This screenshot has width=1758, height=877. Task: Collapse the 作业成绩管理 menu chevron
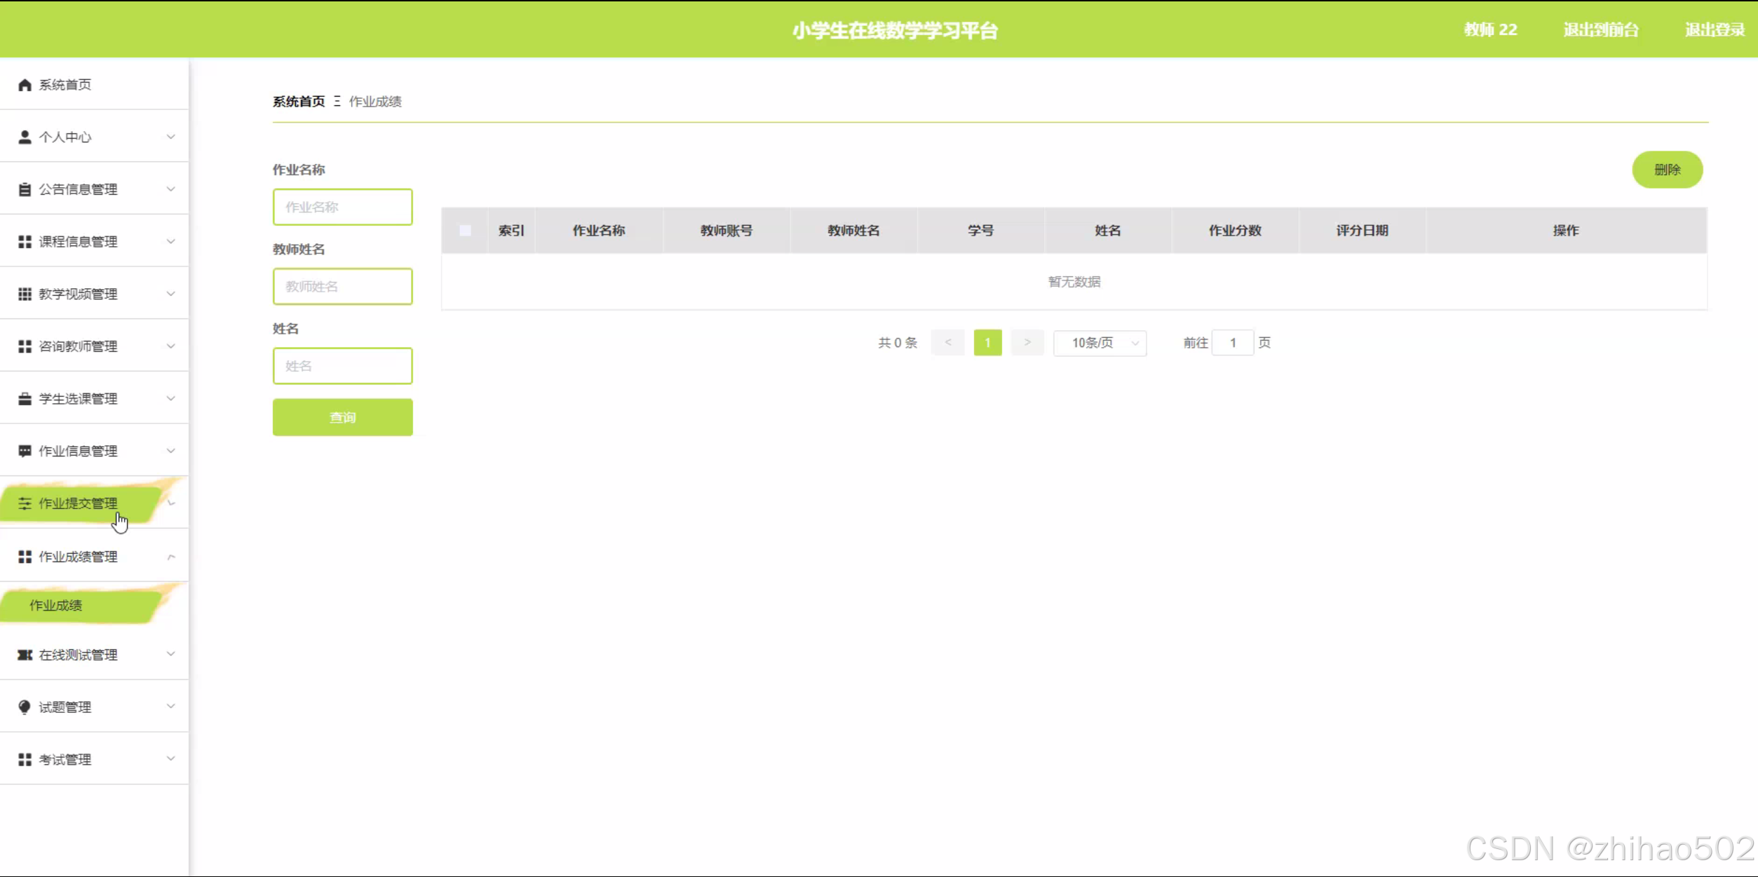point(170,557)
